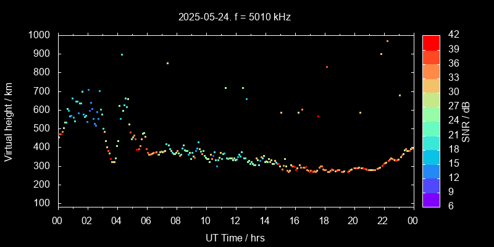Click the violet 6–9 dB colorbar segment
Screen dimensions: 494x247
coord(431,199)
